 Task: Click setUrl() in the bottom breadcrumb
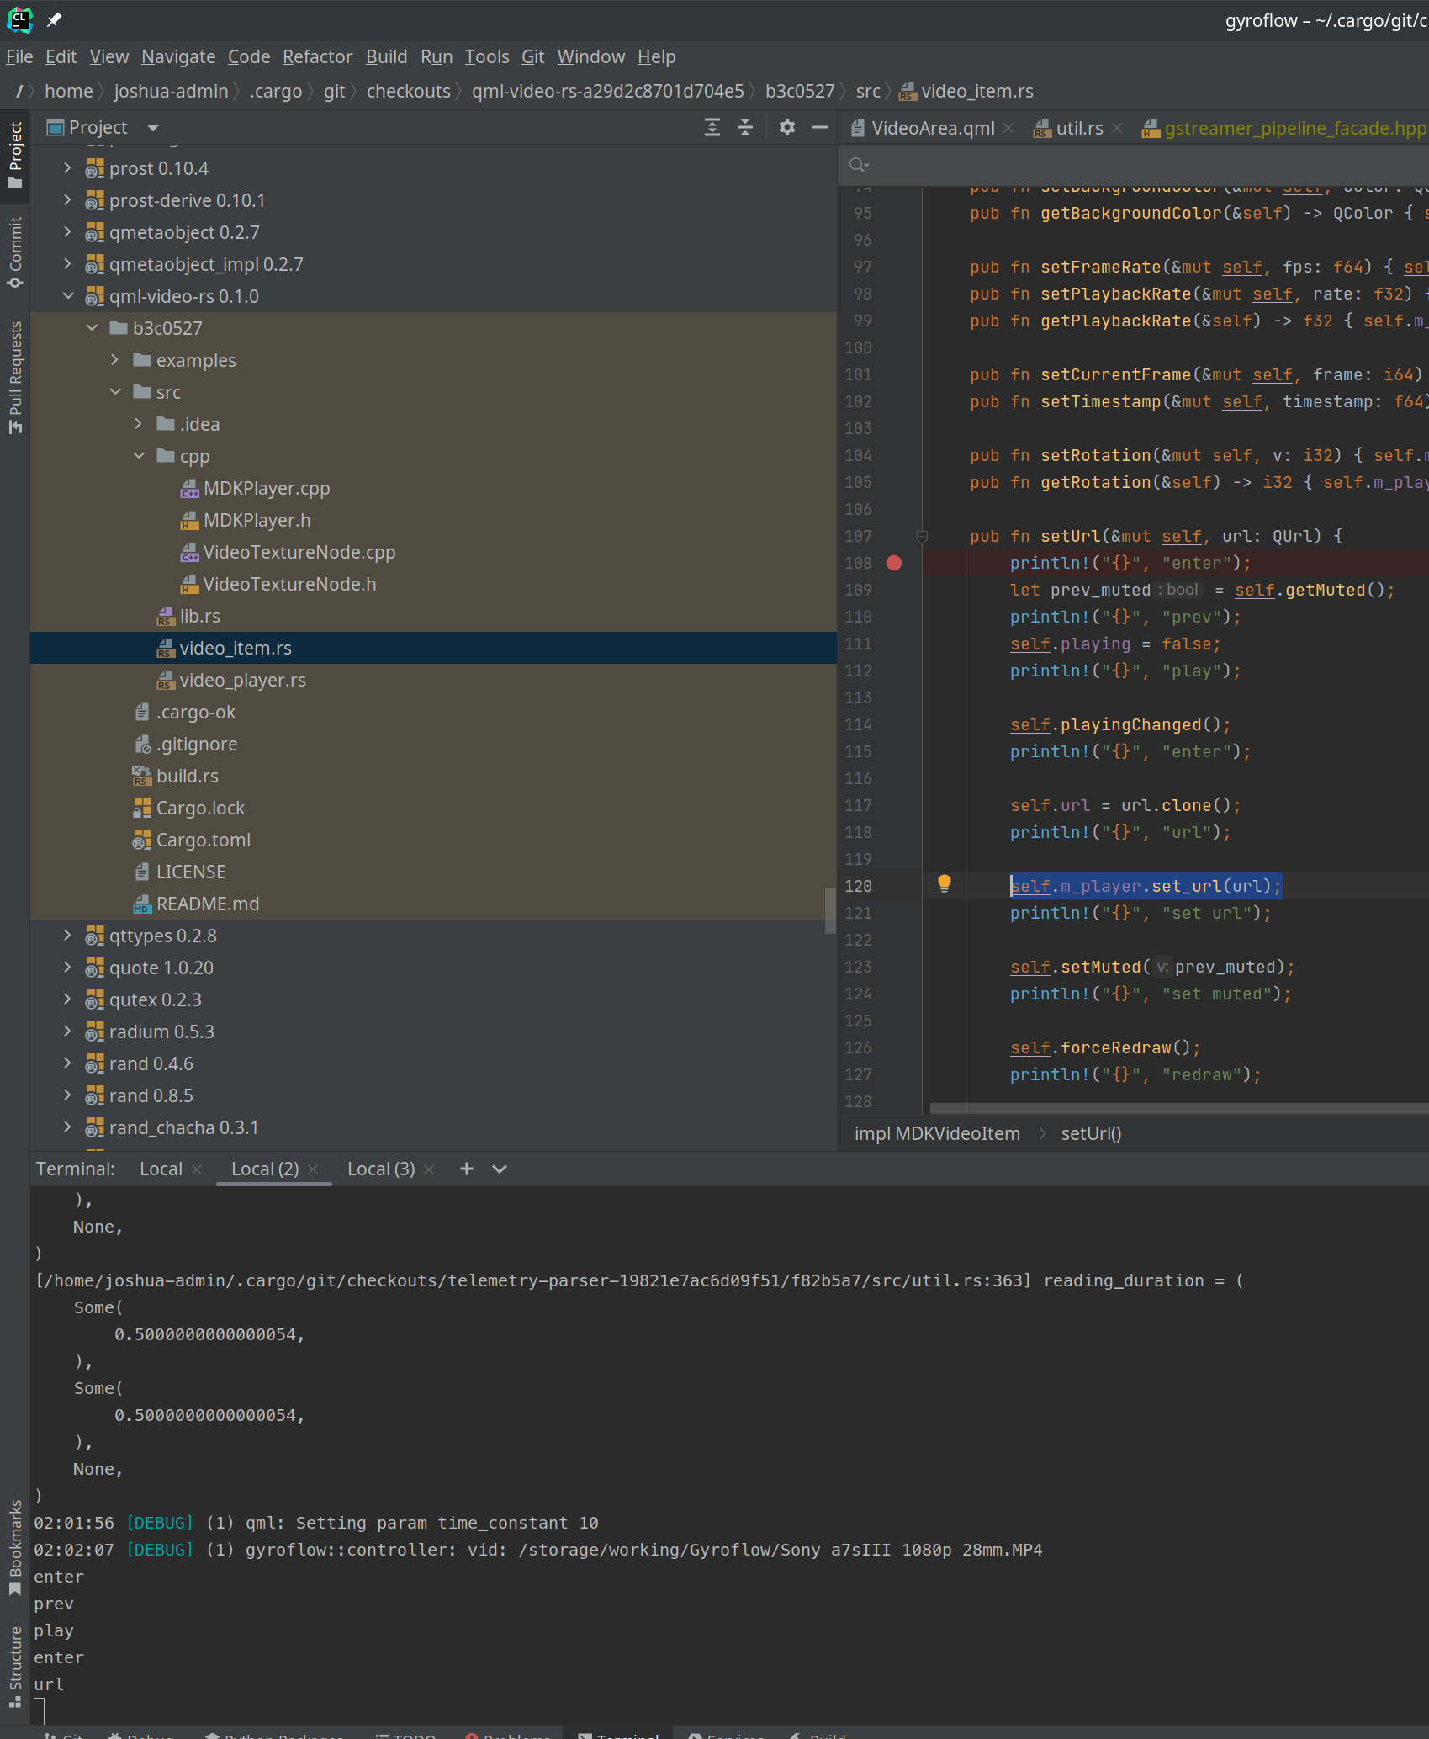[1090, 1133]
